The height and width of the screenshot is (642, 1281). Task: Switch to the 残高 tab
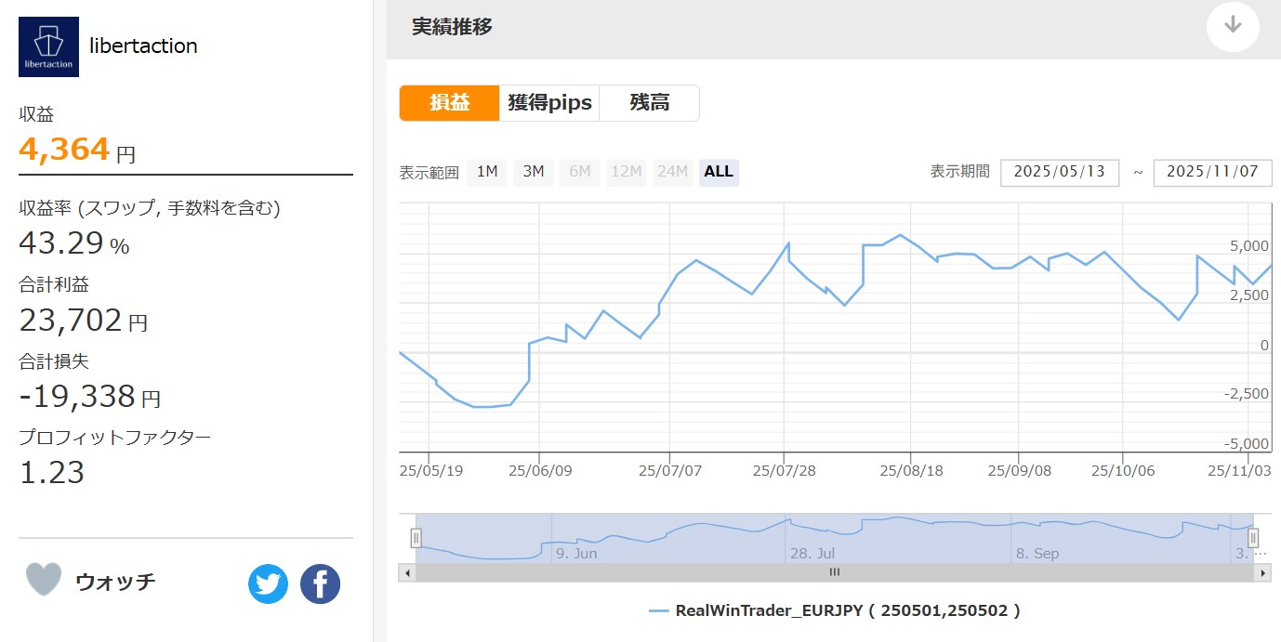point(649,103)
